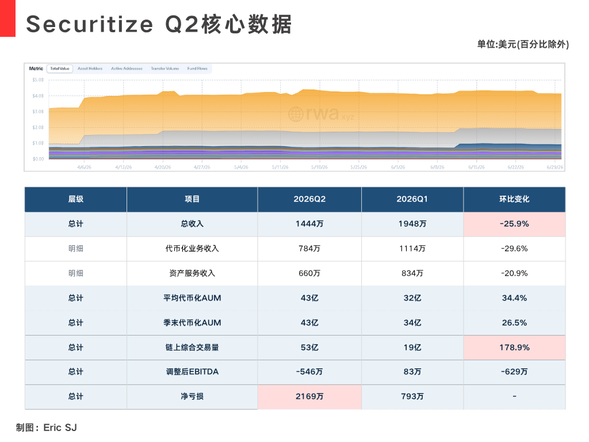This screenshot has width=589, height=442.
Task: Click '总计' in the 净亏损 row
Action: tap(75, 397)
